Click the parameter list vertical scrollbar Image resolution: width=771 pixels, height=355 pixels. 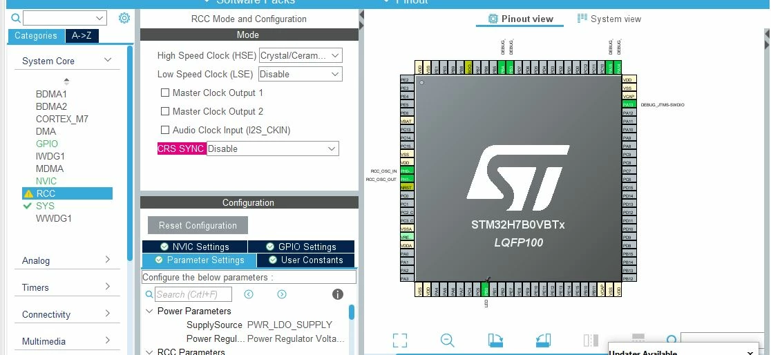click(352, 312)
